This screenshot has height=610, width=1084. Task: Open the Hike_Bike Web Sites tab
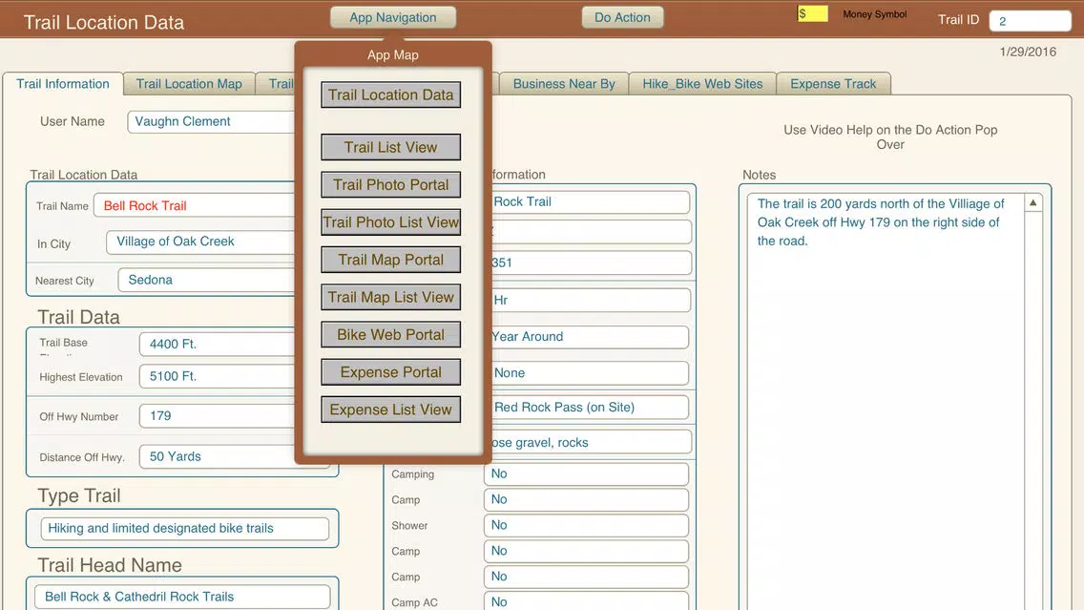pyautogui.click(x=702, y=84)
